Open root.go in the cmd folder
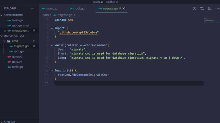220x123 pixels. tap(19, 51)
